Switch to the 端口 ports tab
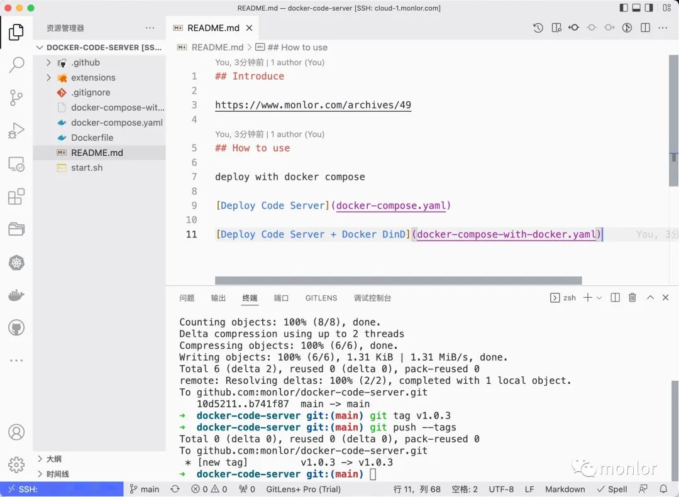Viewport: 679px width, 497px height. point(281,298)
